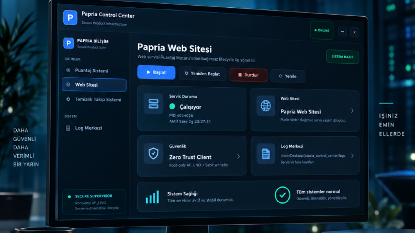Click the Sistem Hazır badge
Image resolution: width=415 pixels, height=233 pixels.
click(x=342, y=57)
